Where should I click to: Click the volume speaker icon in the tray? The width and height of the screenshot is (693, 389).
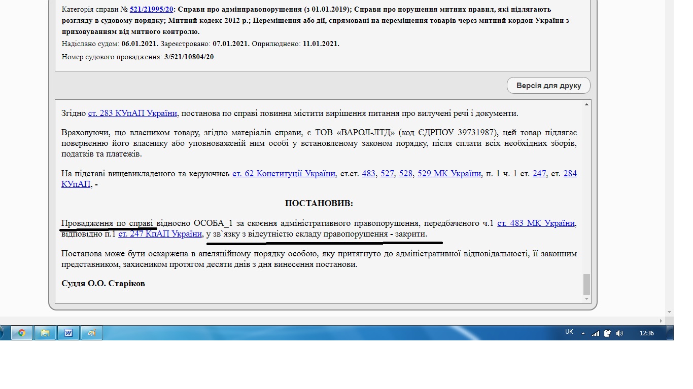[x=619, y=333]
